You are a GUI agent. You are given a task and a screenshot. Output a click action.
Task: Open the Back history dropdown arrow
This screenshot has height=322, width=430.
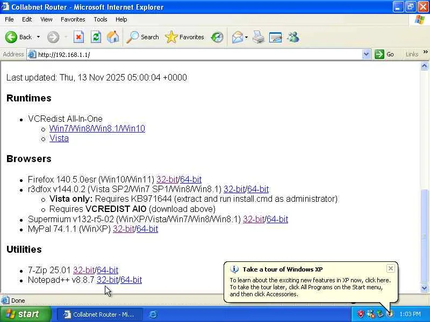click(38, 37)
